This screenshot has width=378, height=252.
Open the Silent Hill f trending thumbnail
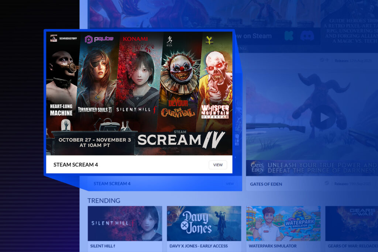pyautogui.click(x=125, y=223)
